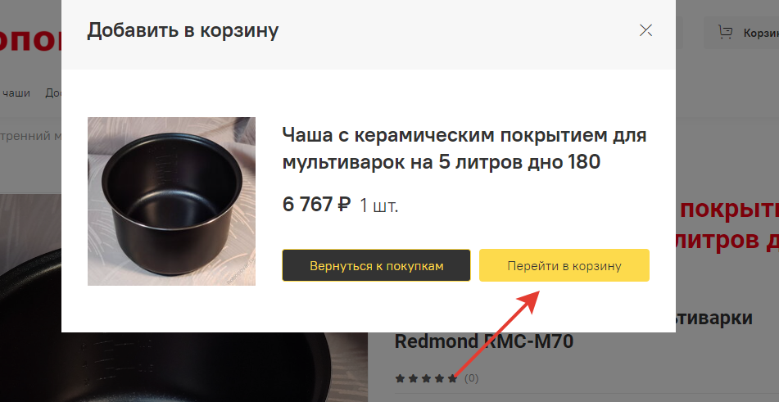Click the 1 шт. quantity label
The width and height of the screenshot is (779, 402).
tap(378, 206)
